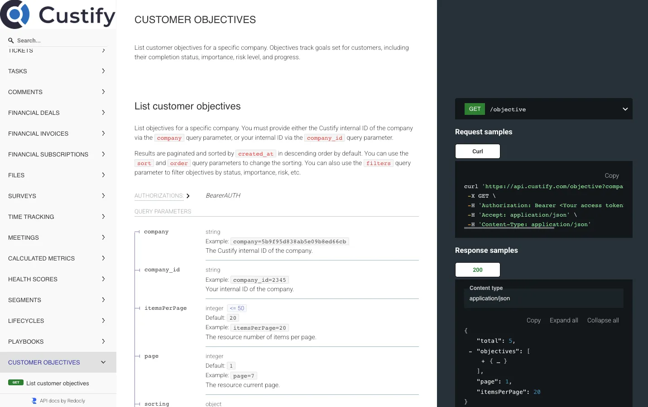648x407 pixels.
Task: Click the BearerAUTH authorization text
Action: tap(223, 196)
